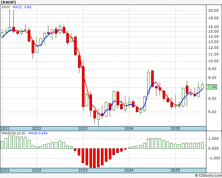
Task: Click 2024 on the price chart timeline
Action: [x=129, y=128]
